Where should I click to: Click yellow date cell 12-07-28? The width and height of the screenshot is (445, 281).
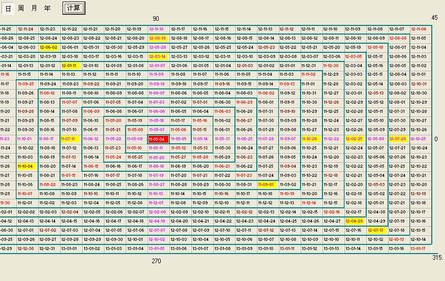coord(397,139)
